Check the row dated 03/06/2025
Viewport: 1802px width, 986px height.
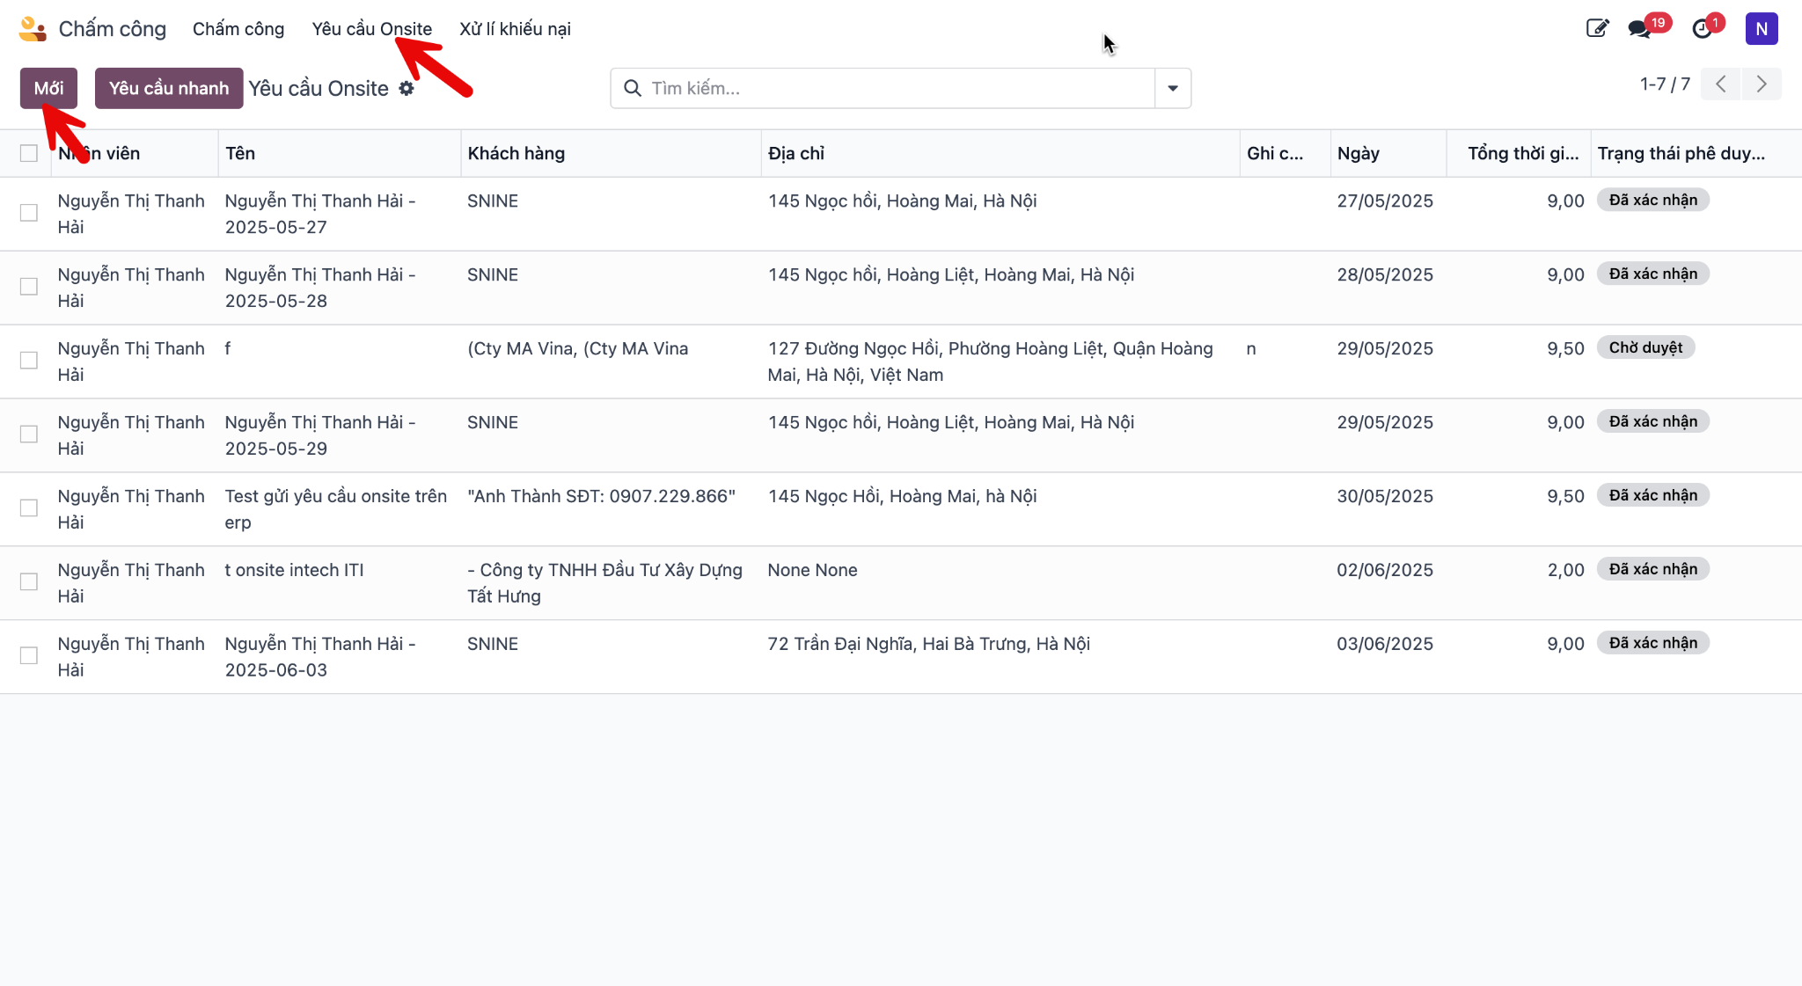click(29, 656)
